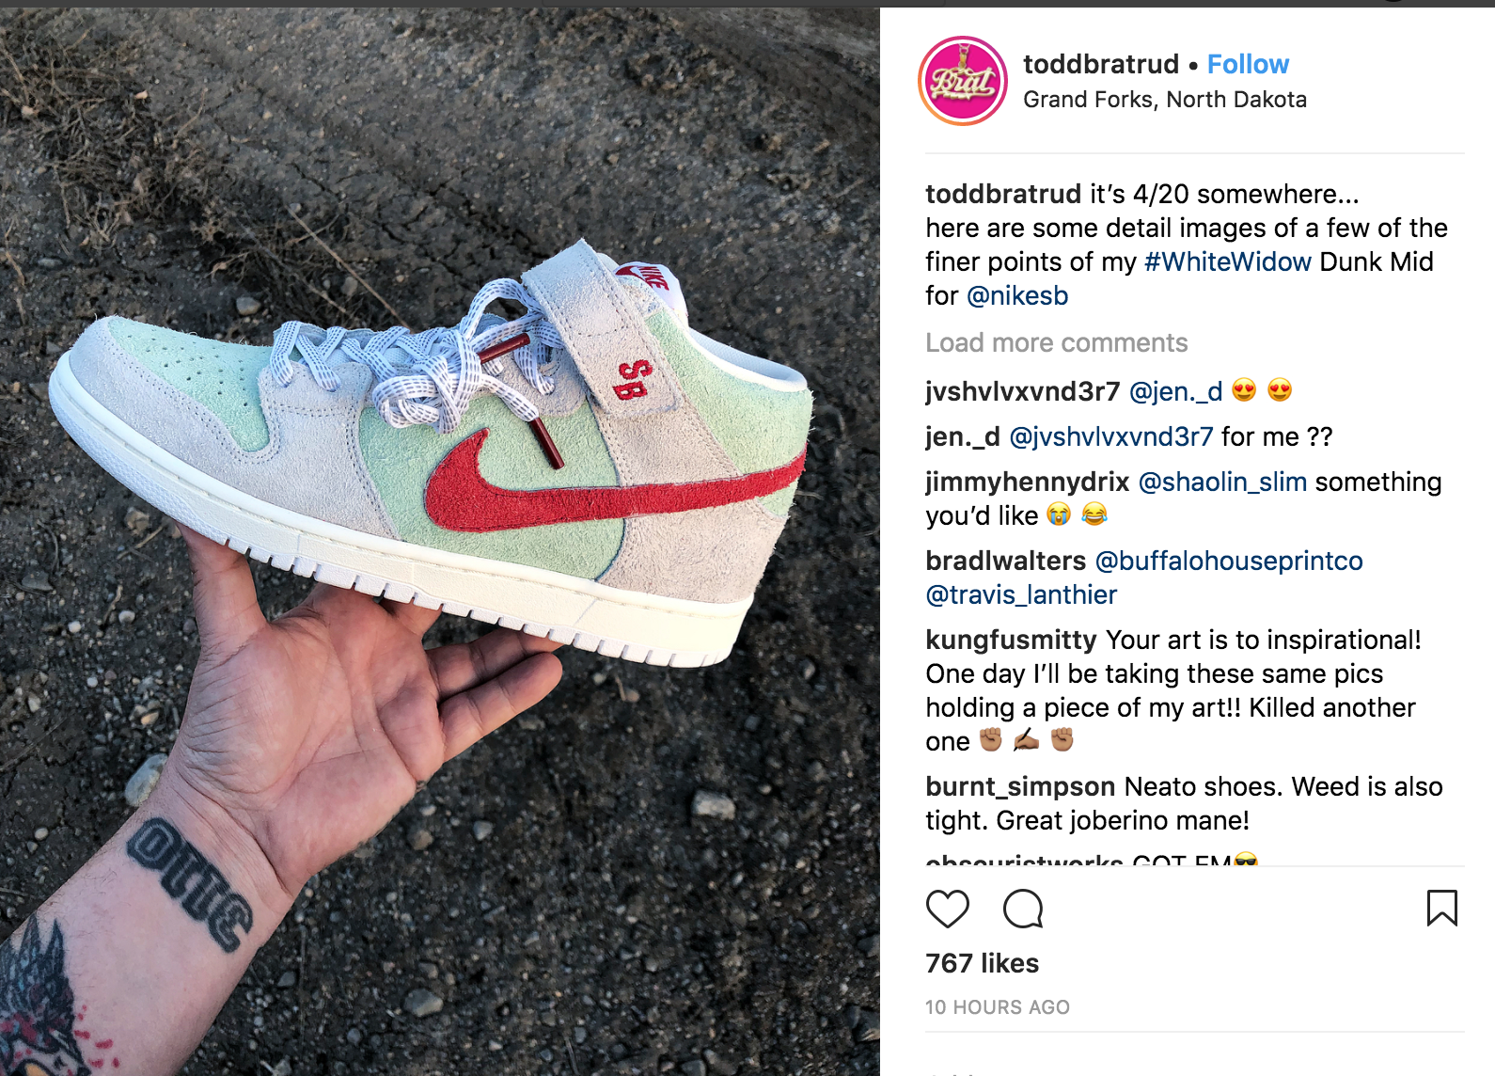Open @travis_lanthier mention

coord(1021,594)
